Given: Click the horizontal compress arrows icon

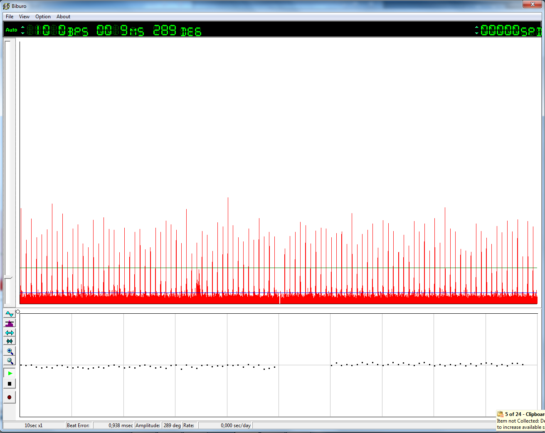Looking at the screenshot, I should 10,341.
